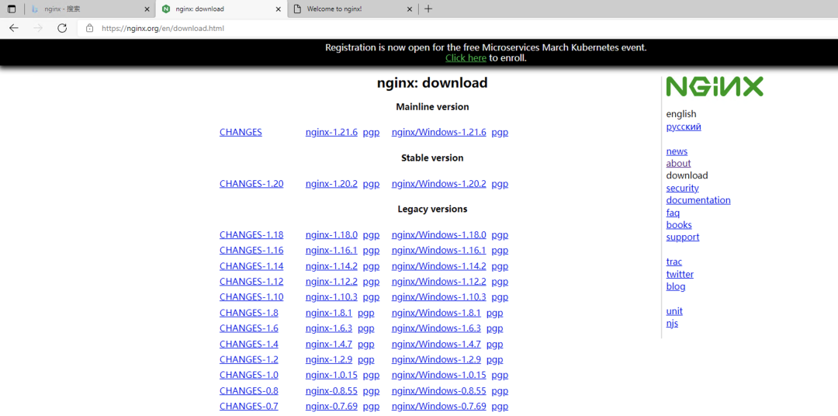Download nginx-0.8.55

(331, 390)
